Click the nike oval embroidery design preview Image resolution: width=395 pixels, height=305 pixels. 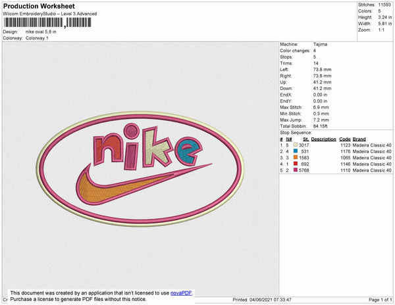[x=140, y=169]
